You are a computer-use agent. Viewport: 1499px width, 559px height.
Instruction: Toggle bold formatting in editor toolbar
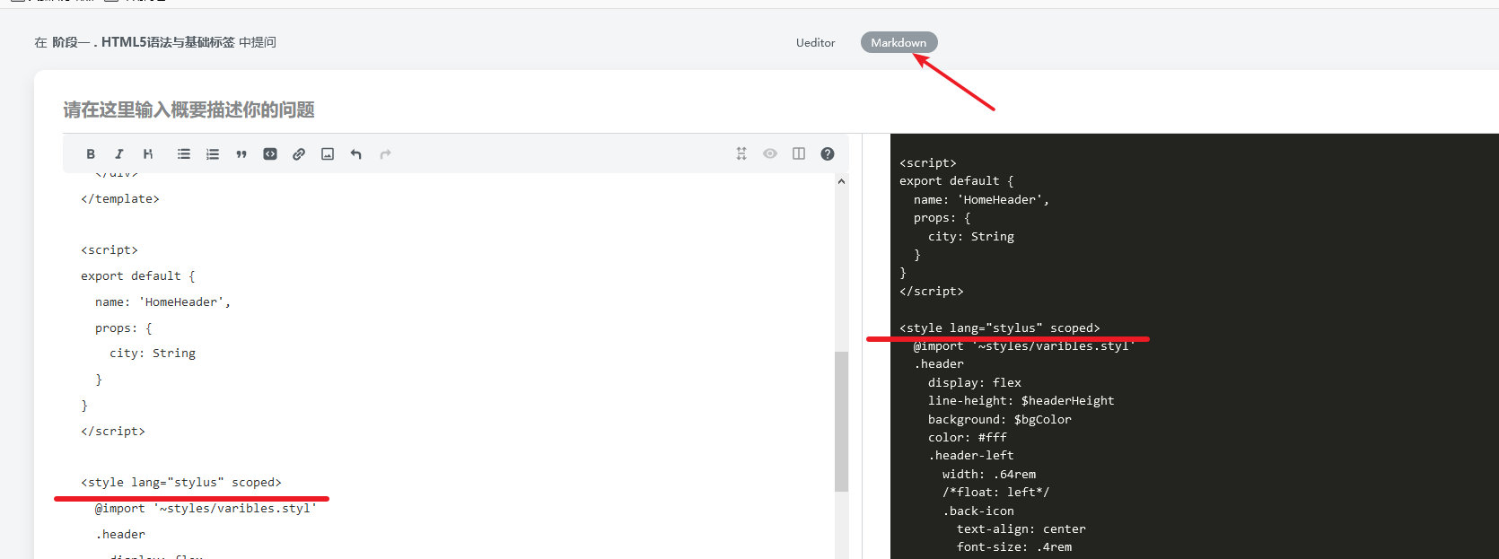click(91, 154)
